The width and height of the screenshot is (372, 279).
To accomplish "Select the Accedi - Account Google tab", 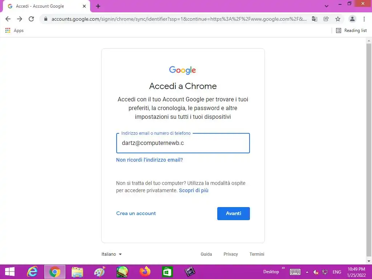I will coord(46,6).
